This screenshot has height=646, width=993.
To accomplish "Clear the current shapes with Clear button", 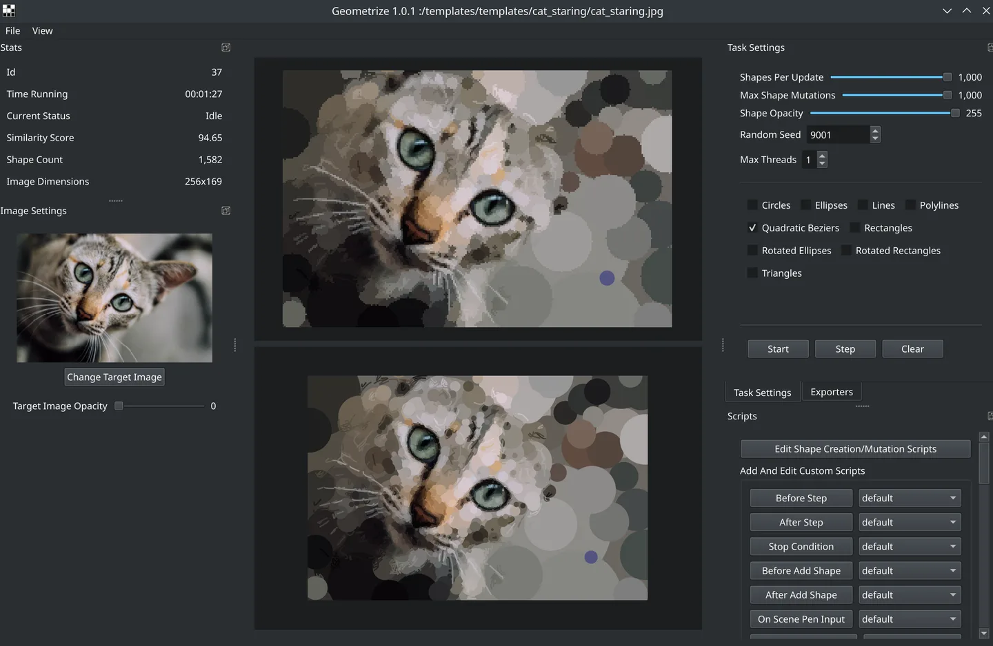I will click(x=912, y=349).
